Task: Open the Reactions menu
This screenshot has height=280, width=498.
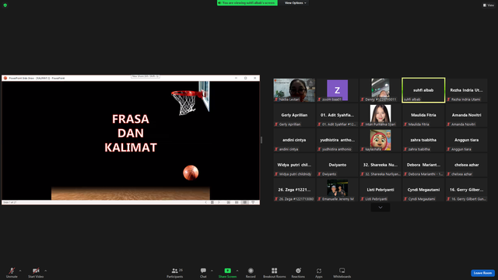Action: [298, 272]
